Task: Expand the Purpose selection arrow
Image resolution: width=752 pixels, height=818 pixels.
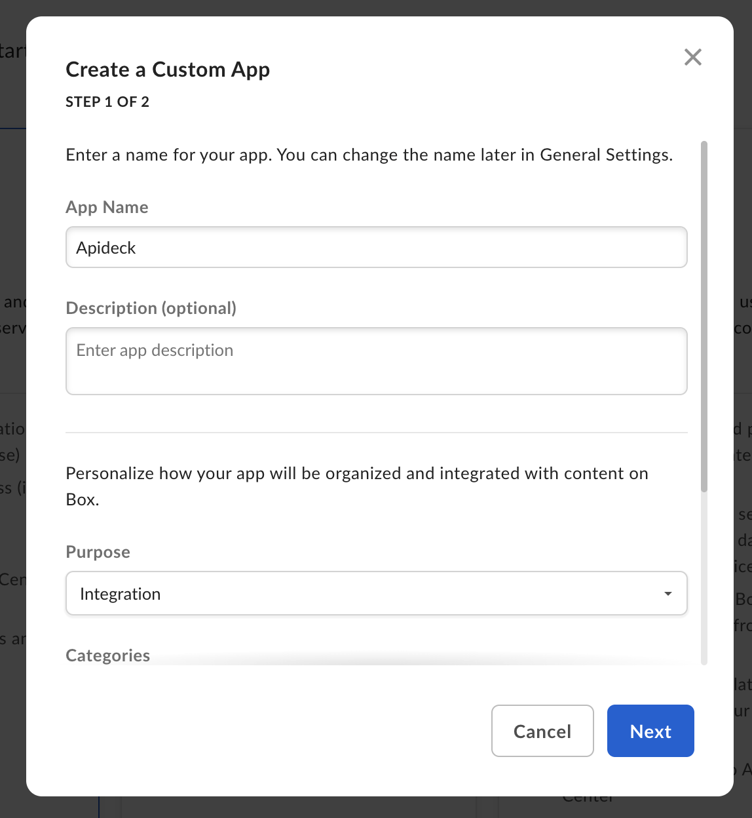Action: click(667, 593)
